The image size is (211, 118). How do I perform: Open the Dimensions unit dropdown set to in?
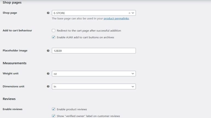tap(93, 87)
